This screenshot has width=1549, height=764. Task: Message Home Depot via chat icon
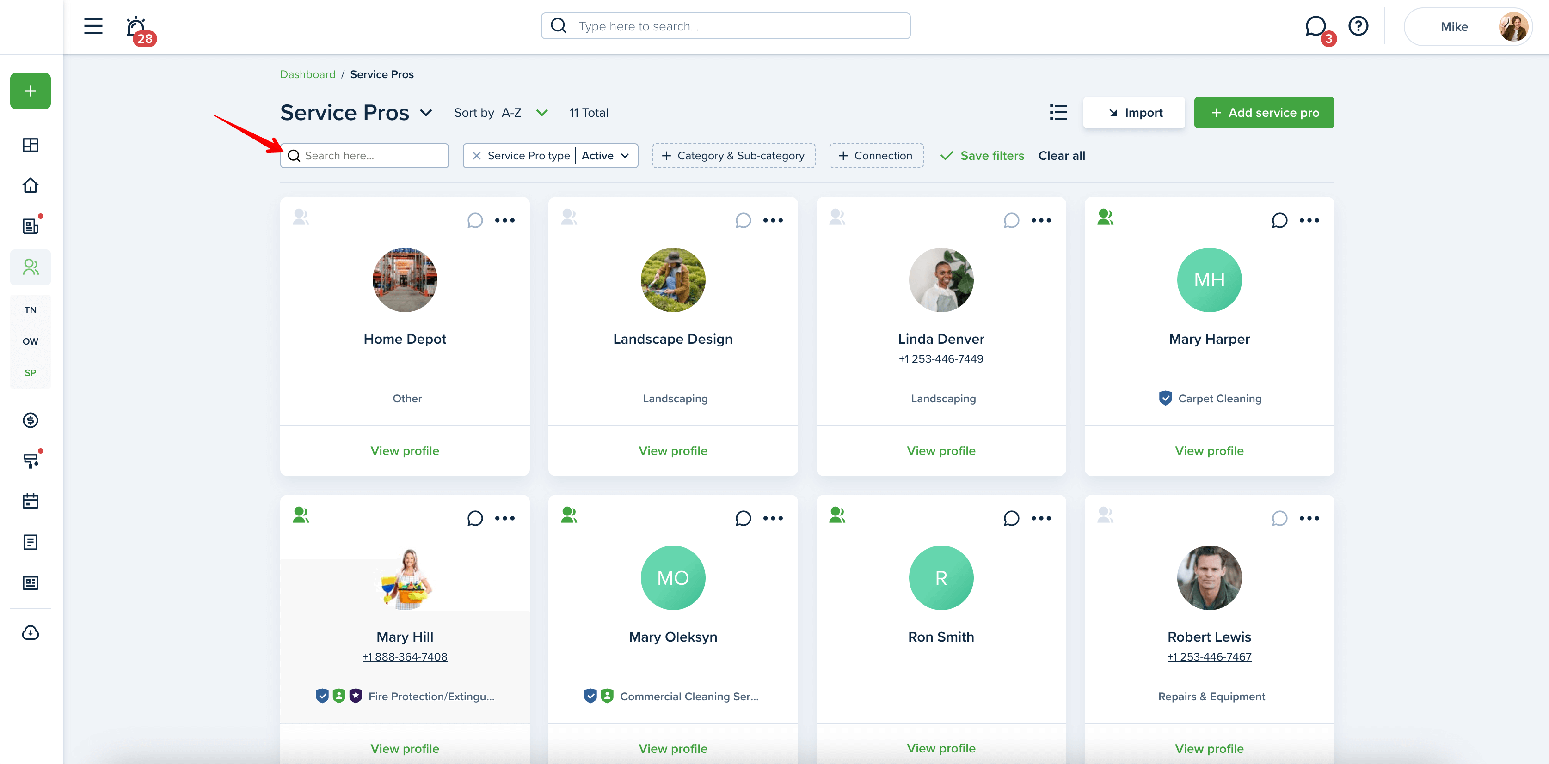click(475, 220)
